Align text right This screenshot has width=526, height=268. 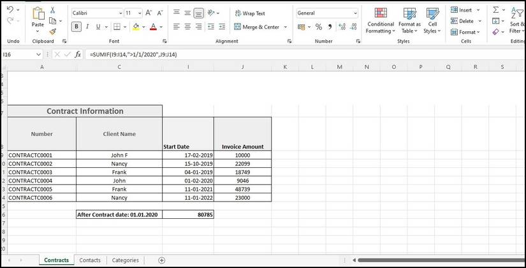[199, 27]
